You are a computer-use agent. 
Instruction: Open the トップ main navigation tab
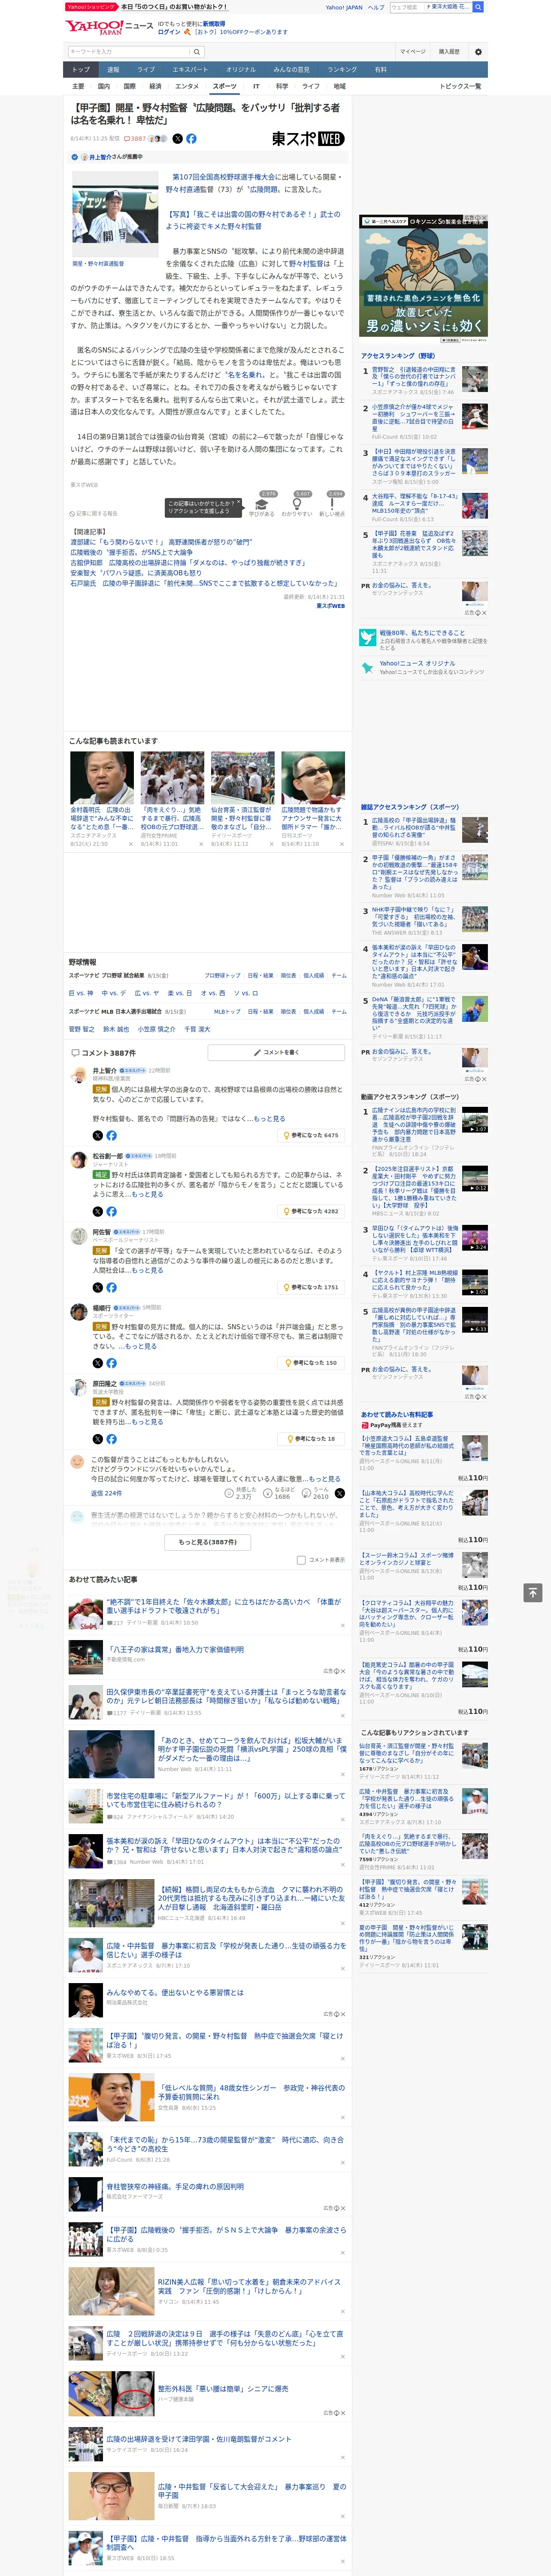81,70
